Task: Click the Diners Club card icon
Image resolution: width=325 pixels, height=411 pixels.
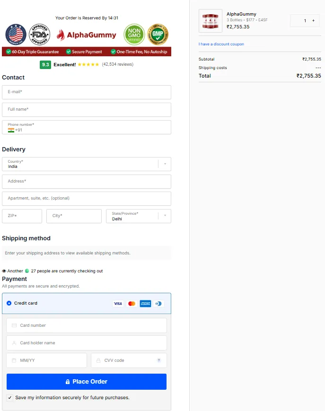Action: coord(158,304)
